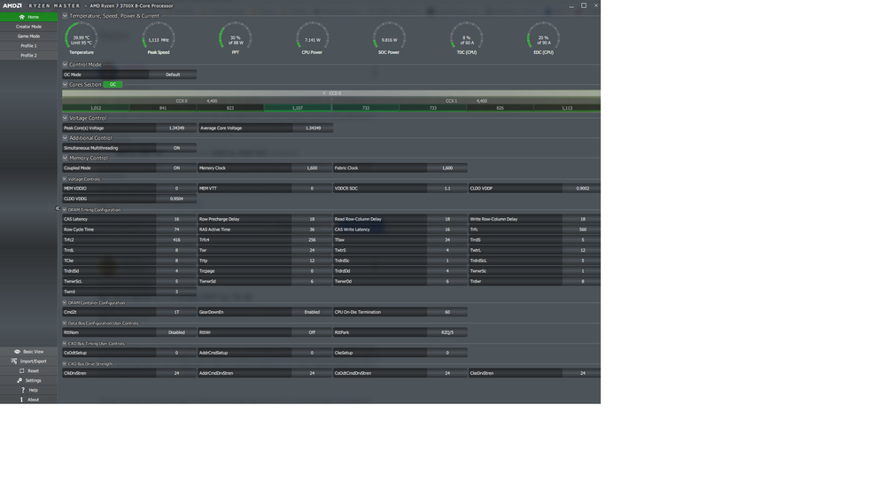The height and width of the screenshot is (498, 885).
Task: Click the AMD logo in title bar
Action: pos(12,5)
